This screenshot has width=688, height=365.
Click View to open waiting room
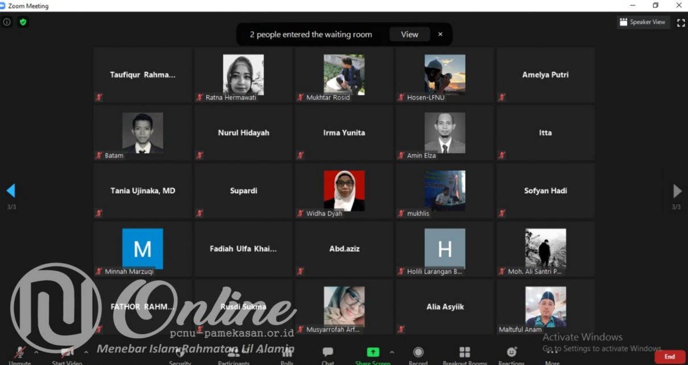pos(409,34)
